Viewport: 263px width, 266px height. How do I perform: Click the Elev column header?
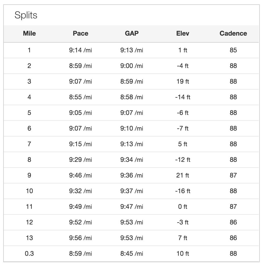click(x=183, y=33)
